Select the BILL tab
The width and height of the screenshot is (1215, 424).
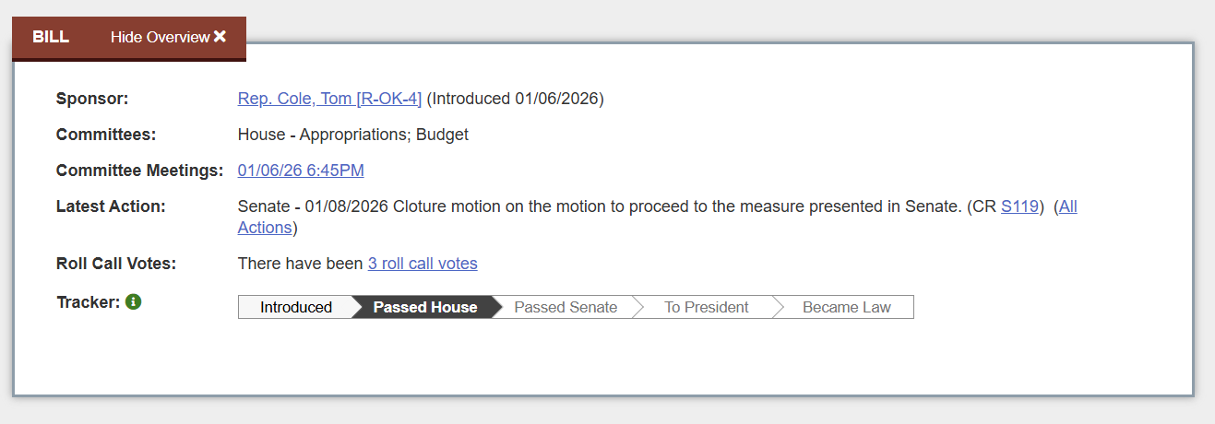point(51,37)
